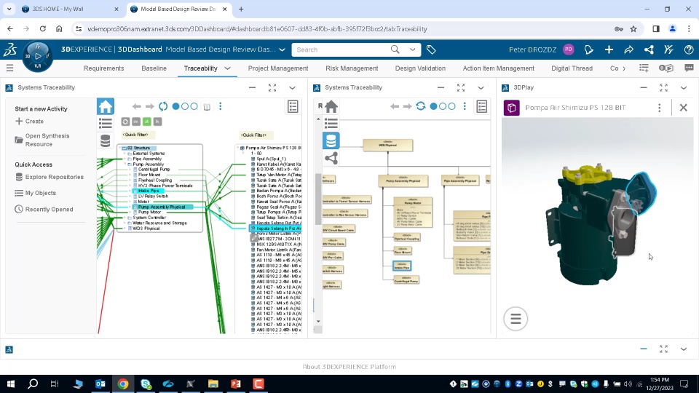Screen dimensions: 699x393
Task: Open chevron menu of block-diagram Systems Traceability widget
Action: 481,88
